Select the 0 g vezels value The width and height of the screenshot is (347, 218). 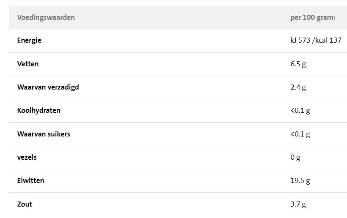295,158
